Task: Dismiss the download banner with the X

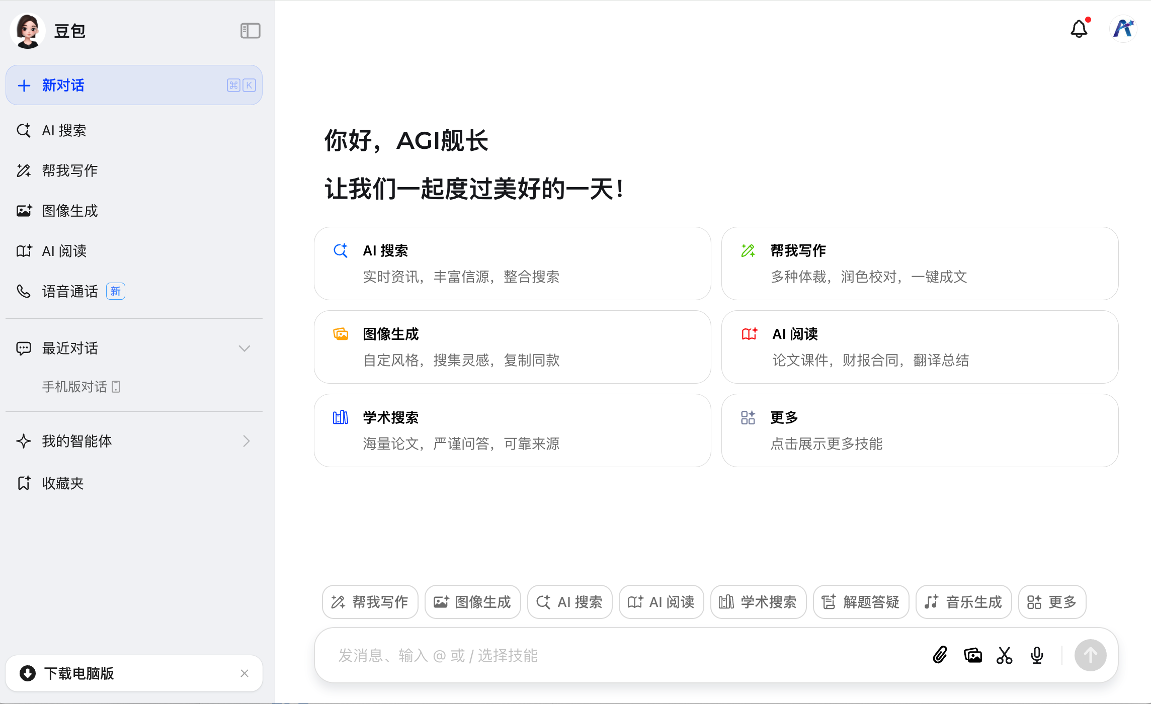Action: point(245,673)
